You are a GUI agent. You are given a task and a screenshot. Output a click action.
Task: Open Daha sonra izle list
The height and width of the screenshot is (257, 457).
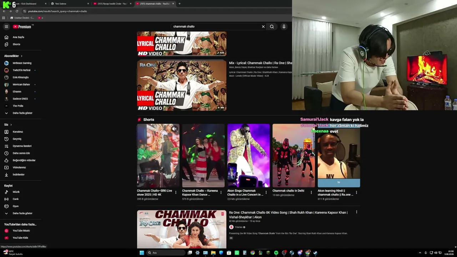coord(20,153)
